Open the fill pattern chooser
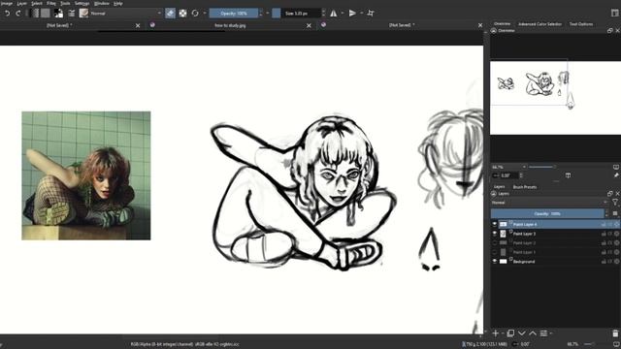 coord(46,14)
